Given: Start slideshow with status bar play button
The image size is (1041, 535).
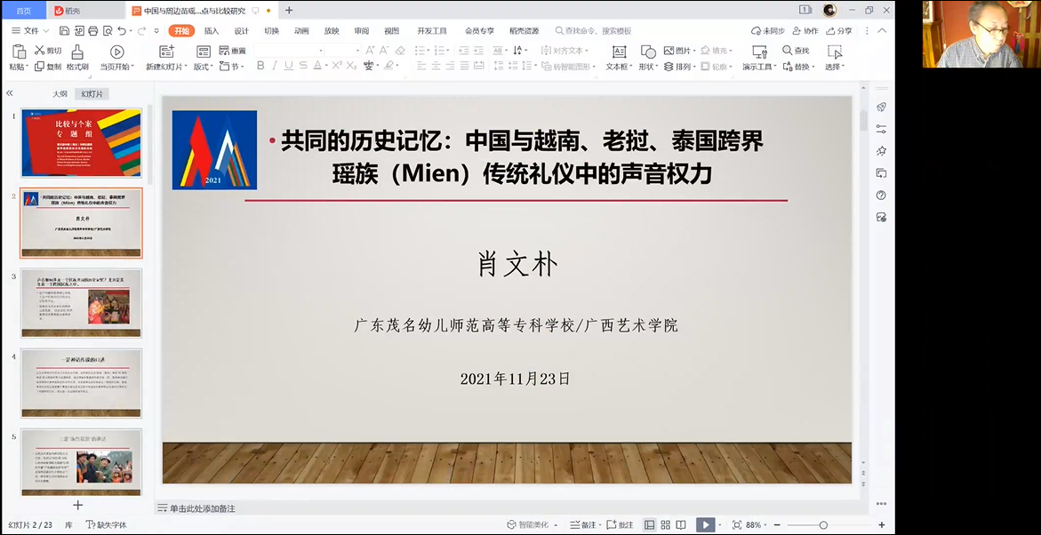Looking at the screenshot, I should coord(705,525).
